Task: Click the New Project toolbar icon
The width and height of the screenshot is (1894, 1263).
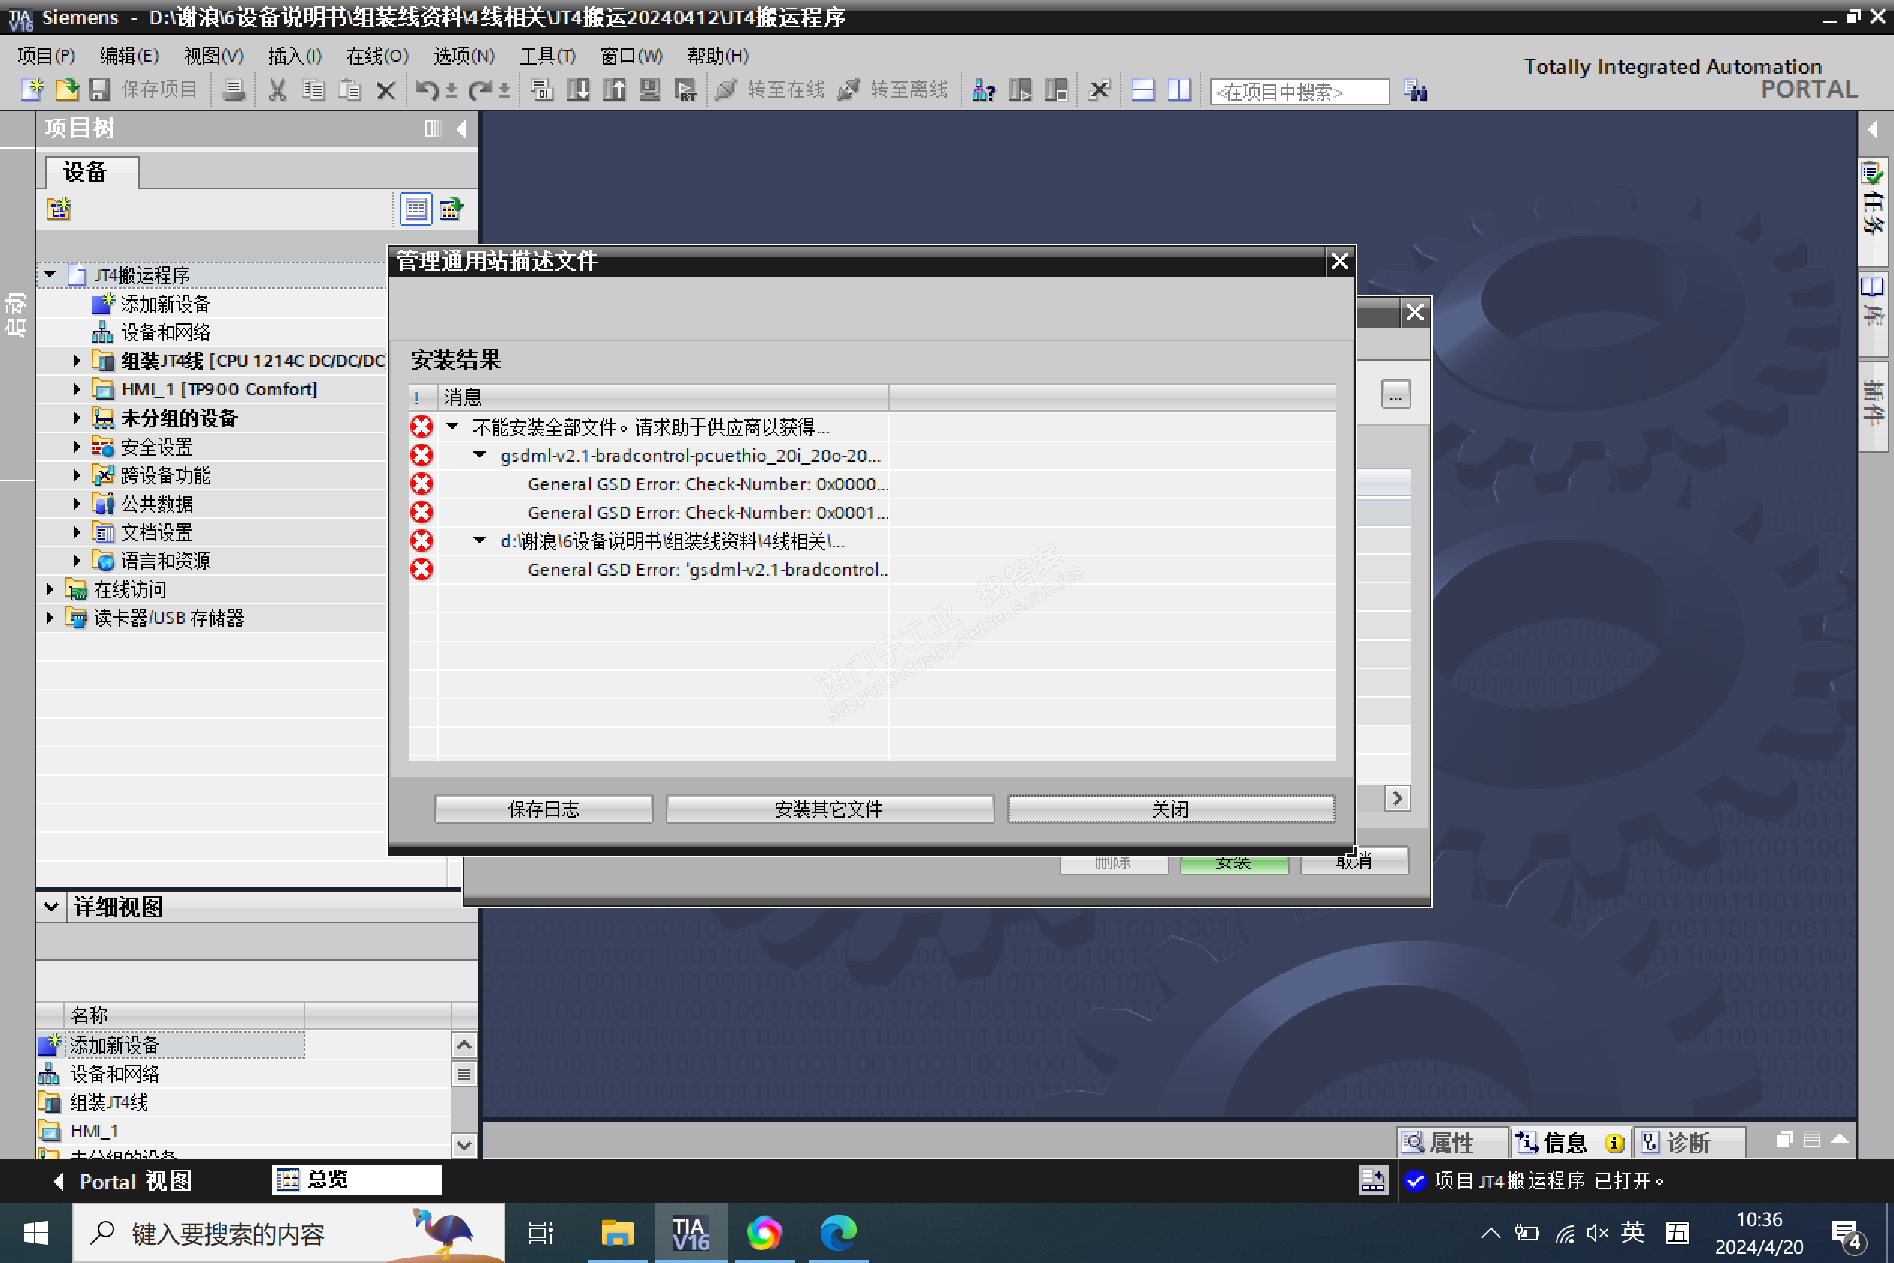Action: (32, 89)
